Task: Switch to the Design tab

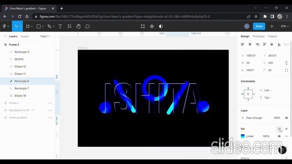Action: (245, 36)
